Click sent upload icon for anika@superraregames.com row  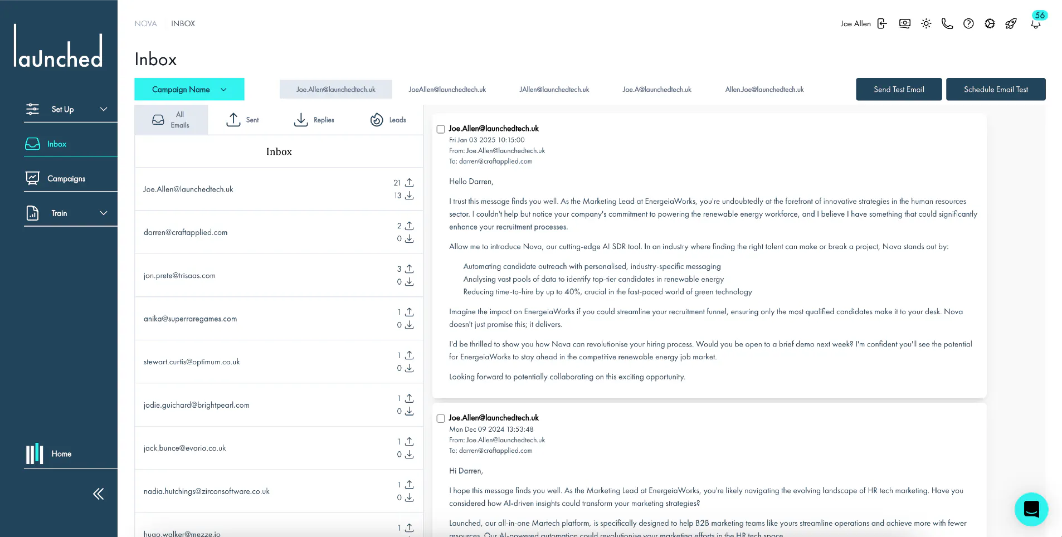tap(410, 312)
